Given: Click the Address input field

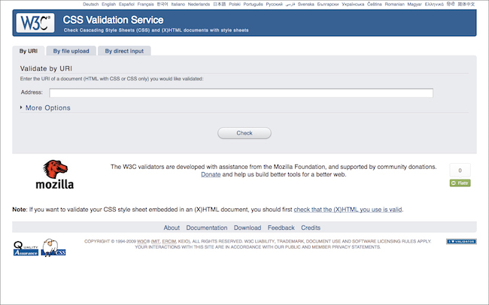Looking at the screenshot, I should coord(241,93).
